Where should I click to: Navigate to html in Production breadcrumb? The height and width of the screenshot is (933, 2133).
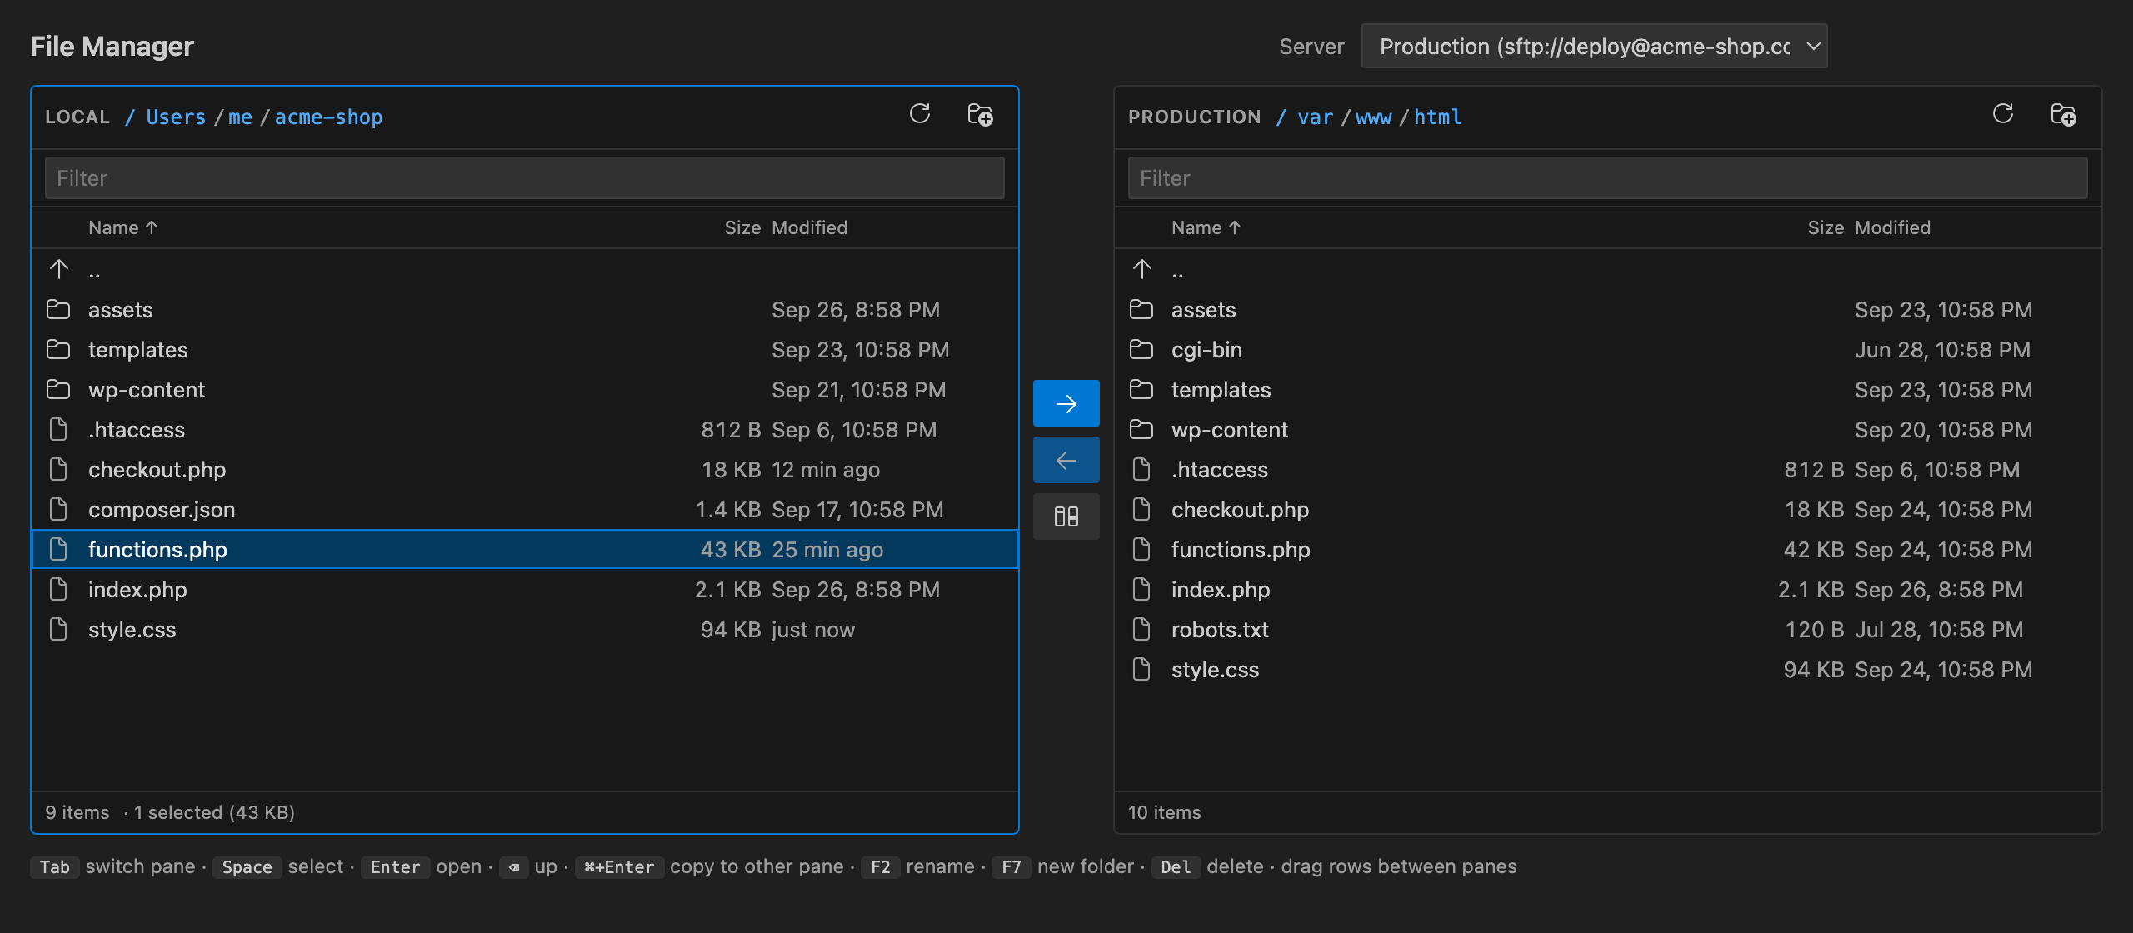click(x=1437, y=117)
